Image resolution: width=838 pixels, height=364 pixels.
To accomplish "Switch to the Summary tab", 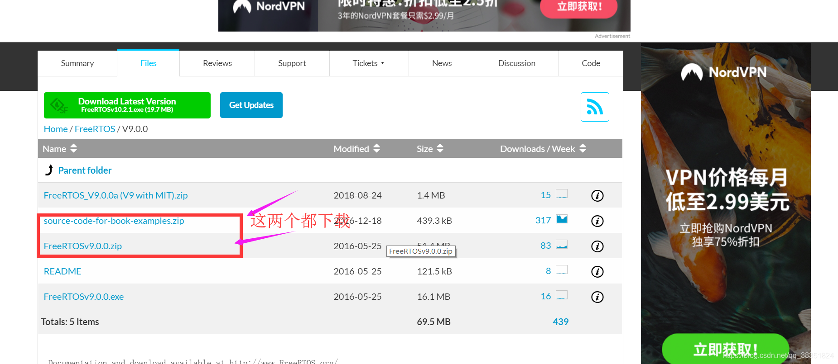I will 77,63.
